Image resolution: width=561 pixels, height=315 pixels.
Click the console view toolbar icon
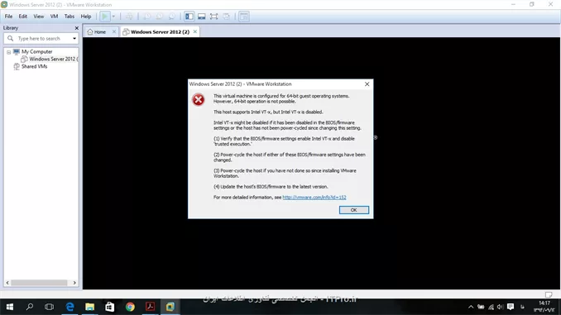(244, 17)
